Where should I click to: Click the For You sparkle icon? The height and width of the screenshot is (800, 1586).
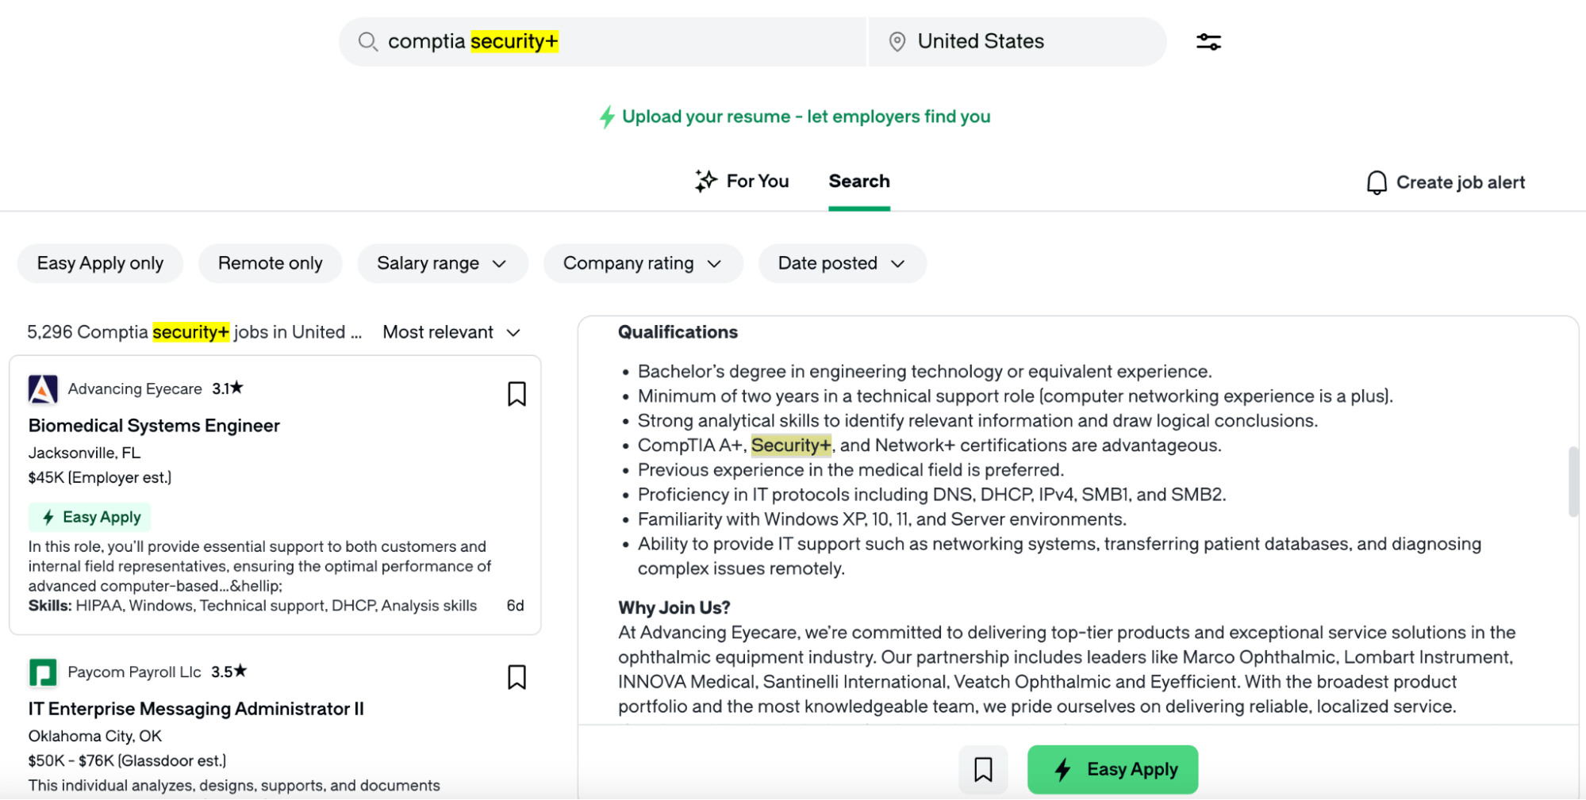point(705,181)
